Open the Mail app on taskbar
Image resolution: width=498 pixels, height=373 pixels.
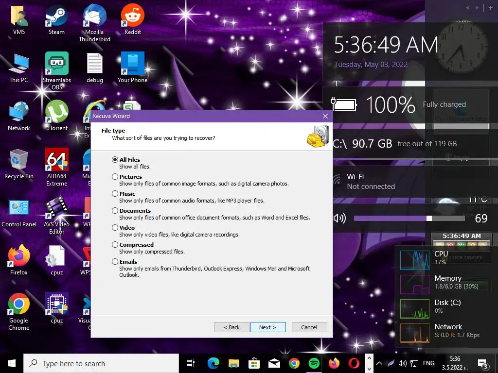pyautogui.click(x=274, y=363)
